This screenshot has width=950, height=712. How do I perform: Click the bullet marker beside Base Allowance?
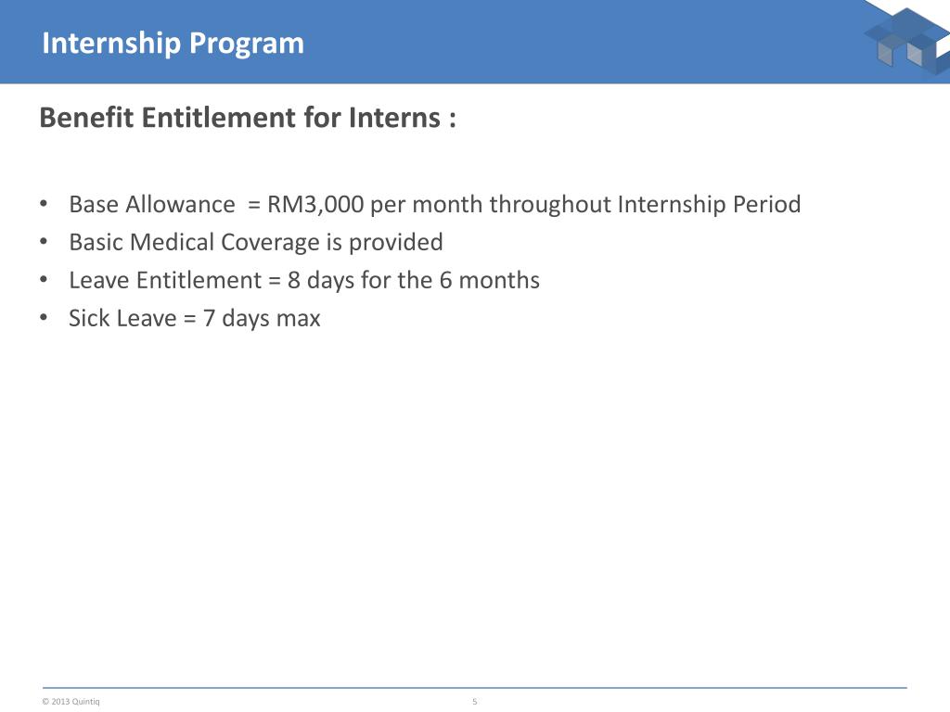pos(44,204)
